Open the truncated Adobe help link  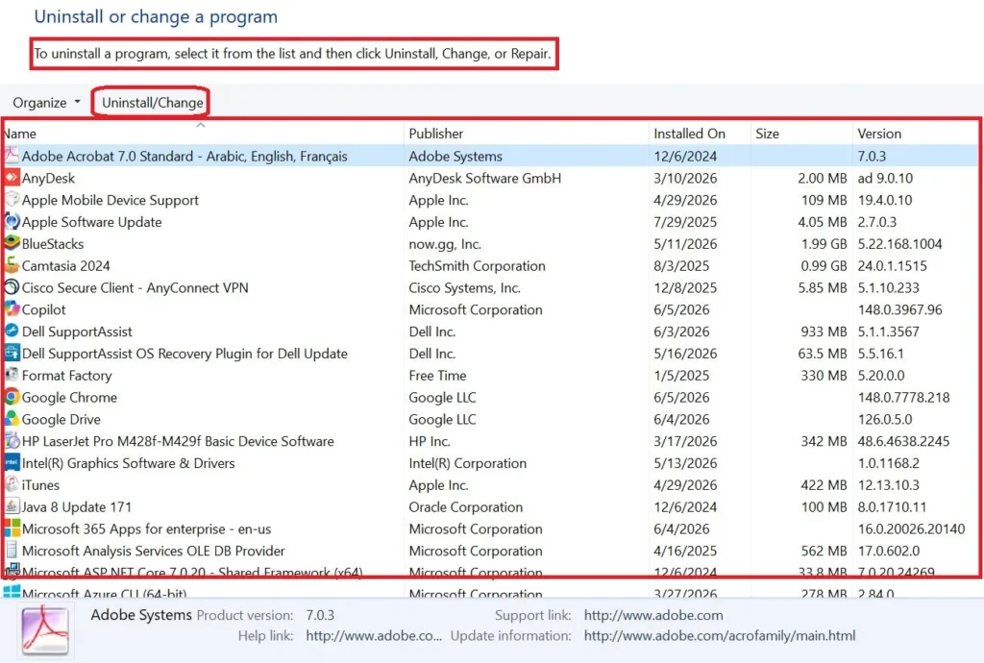[374, 636]
